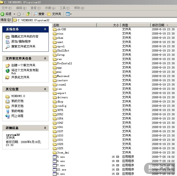Open Forward button history dropdown arrow

coord(23,14)
